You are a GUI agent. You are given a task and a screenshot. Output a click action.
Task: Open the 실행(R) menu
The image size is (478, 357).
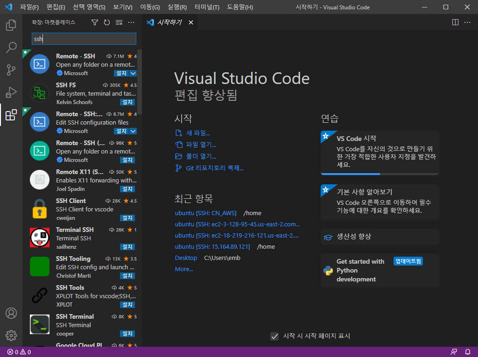177,7
